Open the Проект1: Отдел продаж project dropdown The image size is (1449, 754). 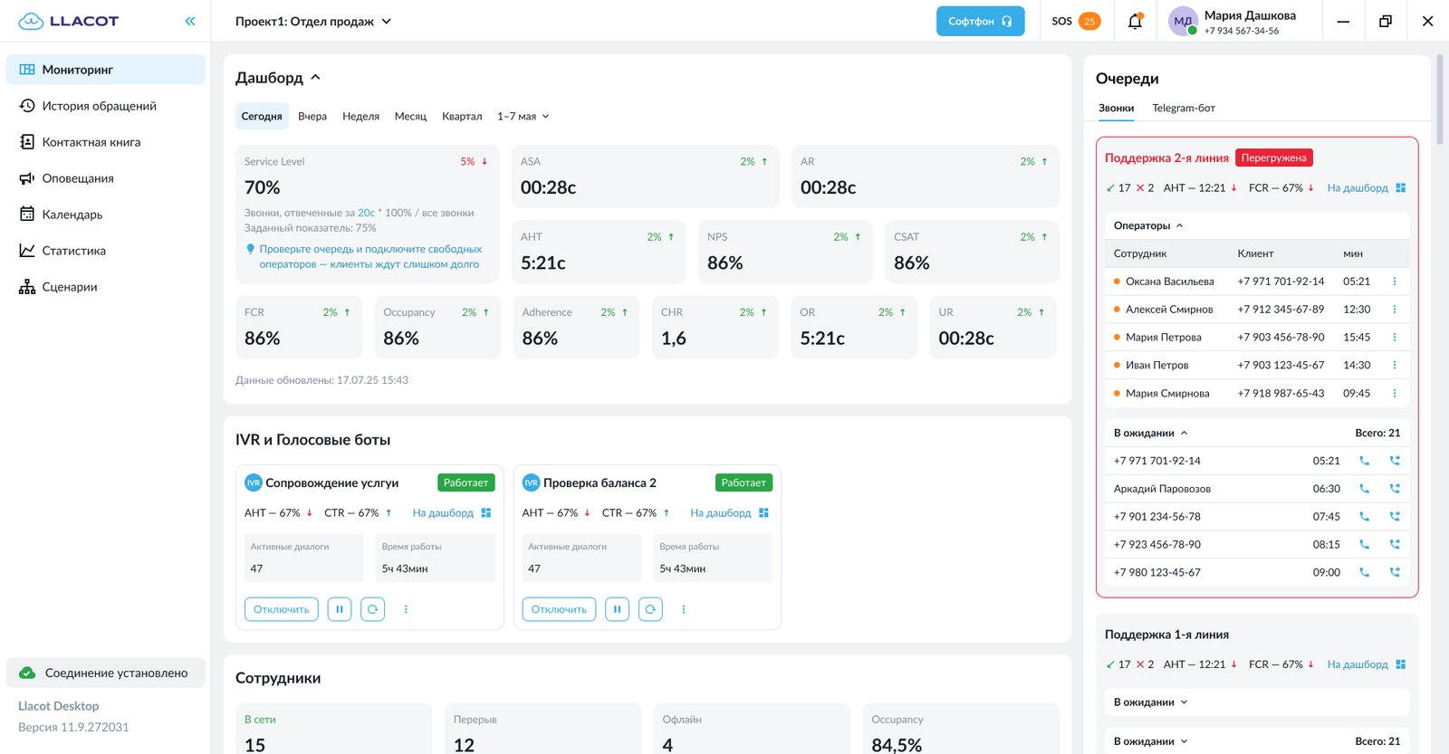pos(313,21)
